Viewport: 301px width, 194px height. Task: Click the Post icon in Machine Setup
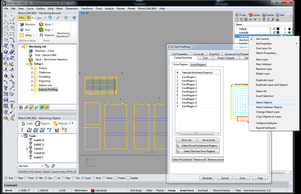(22, 30)
